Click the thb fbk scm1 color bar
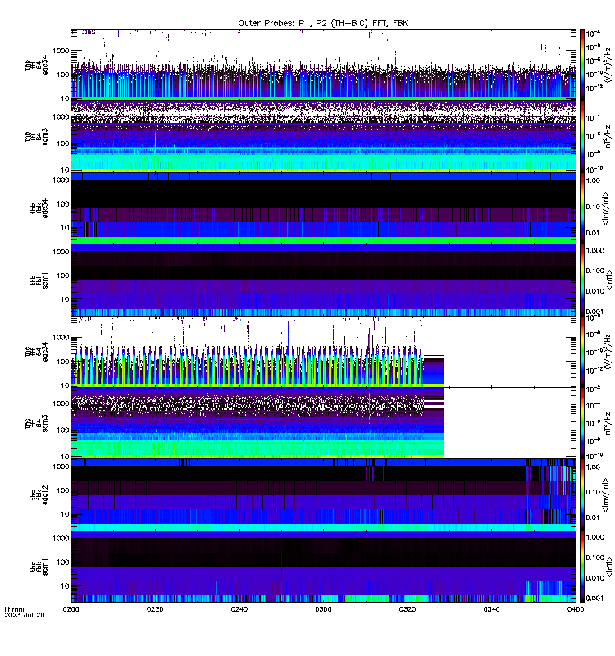 point(581,280)
